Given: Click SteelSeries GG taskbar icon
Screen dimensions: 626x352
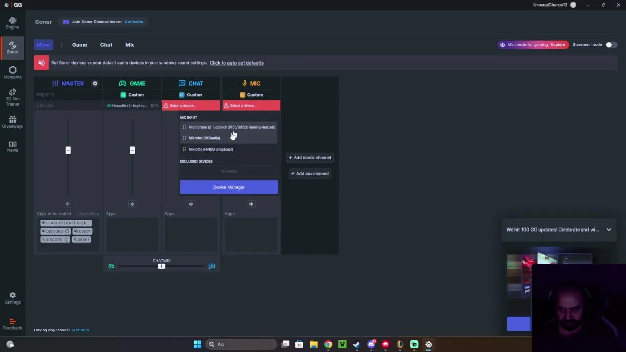Looking at the screenshot, I should pyautogui.click(x=429, y=344).
